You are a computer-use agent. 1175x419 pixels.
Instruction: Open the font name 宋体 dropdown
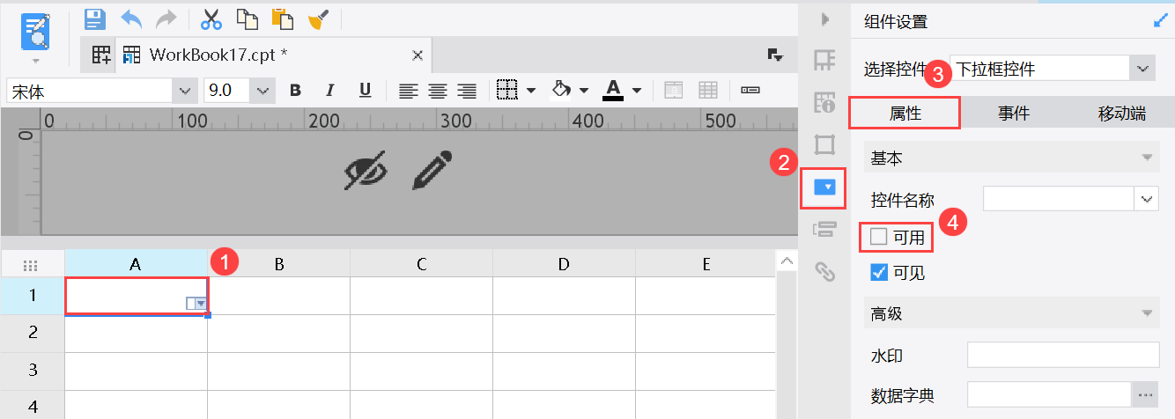click(184, 90)
